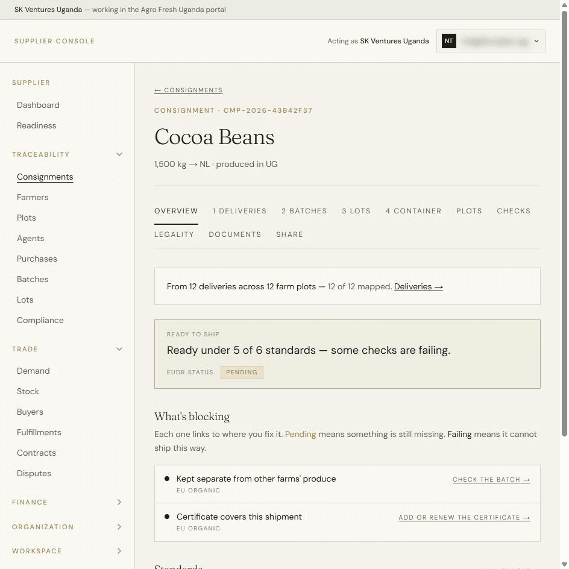
Task: Switch to the Legality tab
Action: tap(174, 234)
